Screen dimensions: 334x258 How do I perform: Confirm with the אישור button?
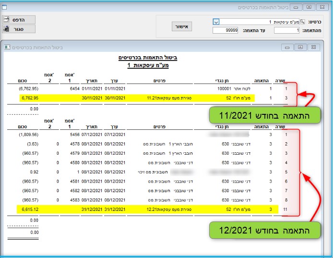[x=182, y=26]
